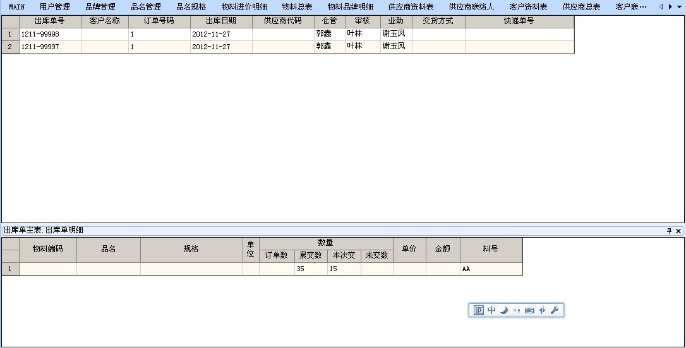Click the 料号 header in the detail grid
This screenshot has width=686, height=348.
(x=491, y=249)
